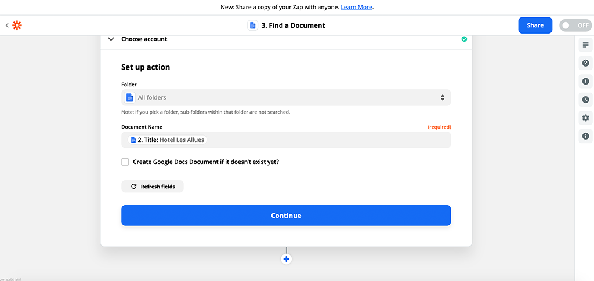The height and width of the screenshot is (281, 594).
Task: Open the history clock icon
Action: [x=585, y=100]
